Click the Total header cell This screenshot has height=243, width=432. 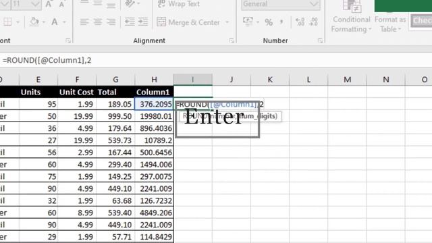click(115, 92)
